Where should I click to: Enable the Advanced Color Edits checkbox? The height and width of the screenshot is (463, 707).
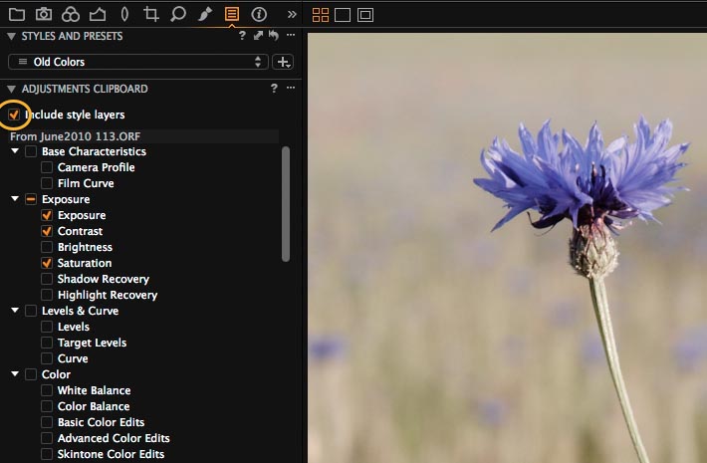tap(47, 438)
